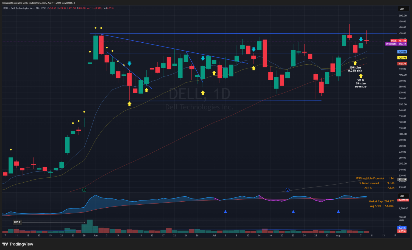Viewport: 412px width, 250px height.
Task: Click the 'Jun' label on the time axis
Action: [x=95, y=235]
